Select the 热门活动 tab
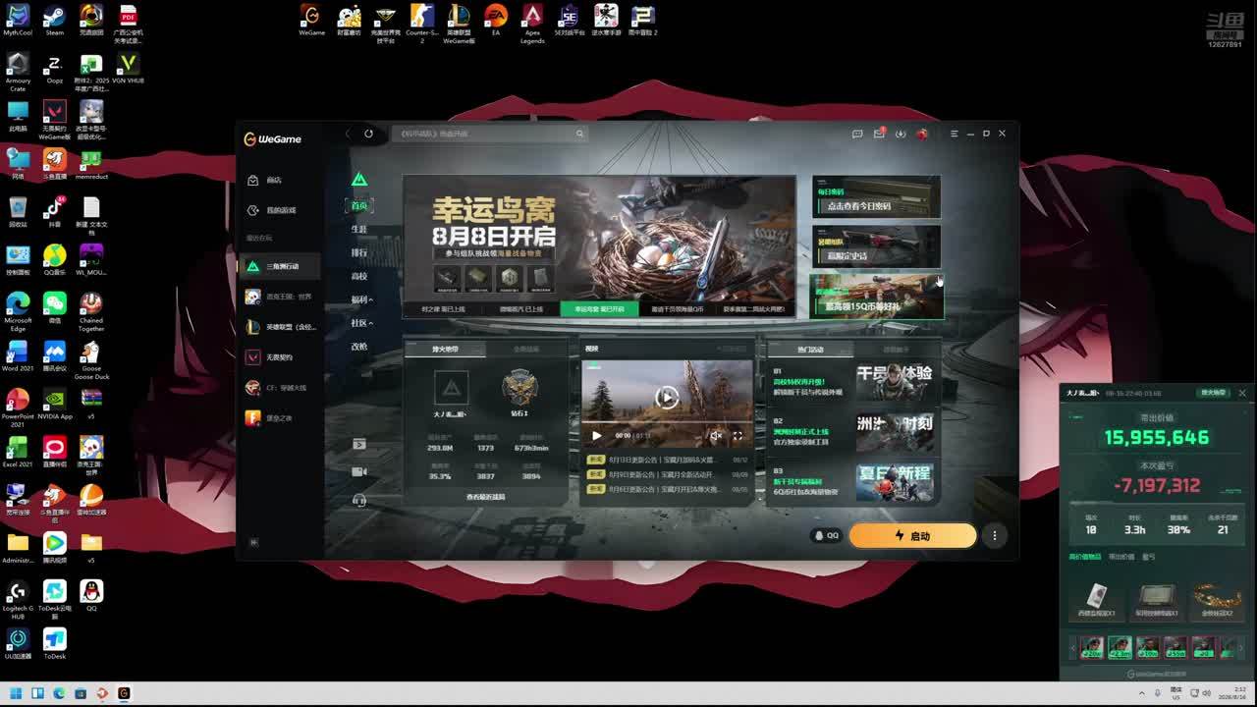 tap(810, 350)
